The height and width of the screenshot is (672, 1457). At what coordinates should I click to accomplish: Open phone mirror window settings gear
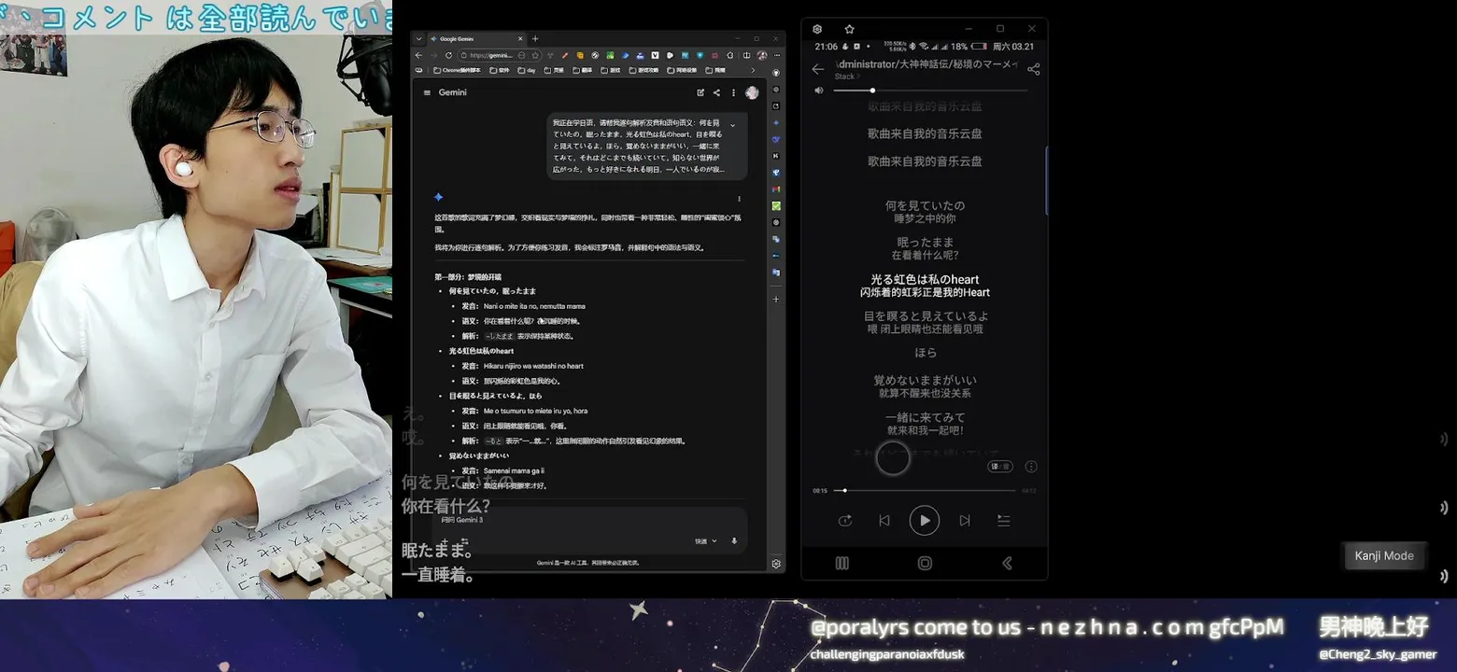[817, 29]
